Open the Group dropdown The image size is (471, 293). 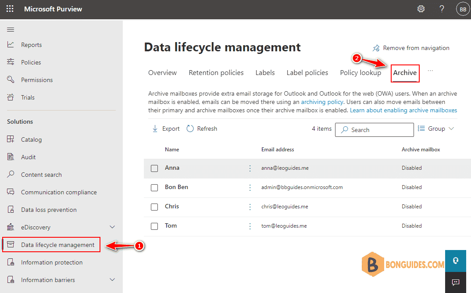[x=436, y=129]
